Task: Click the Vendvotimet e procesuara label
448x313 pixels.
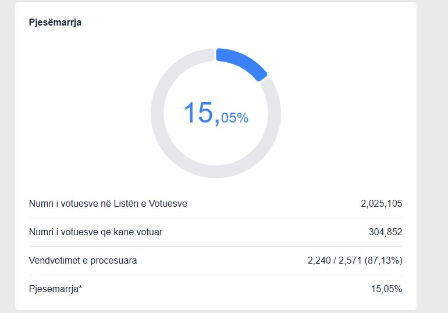Action: (x=83, y=261)
